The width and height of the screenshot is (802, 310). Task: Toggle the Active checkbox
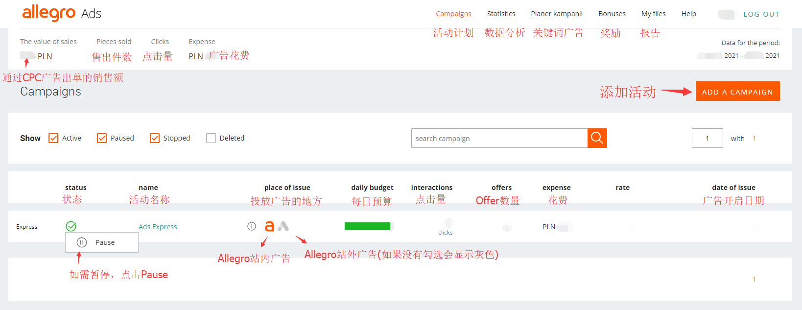click(53, 138)
